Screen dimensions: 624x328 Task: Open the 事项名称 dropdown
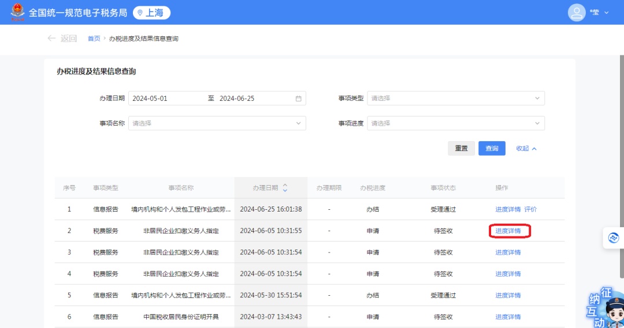coord(217,123)
